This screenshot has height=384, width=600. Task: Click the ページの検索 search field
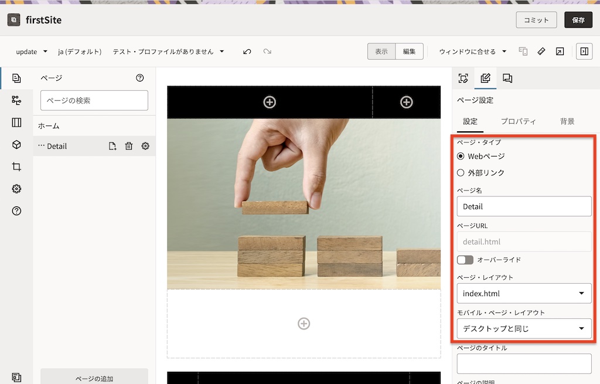click(94, 100)
